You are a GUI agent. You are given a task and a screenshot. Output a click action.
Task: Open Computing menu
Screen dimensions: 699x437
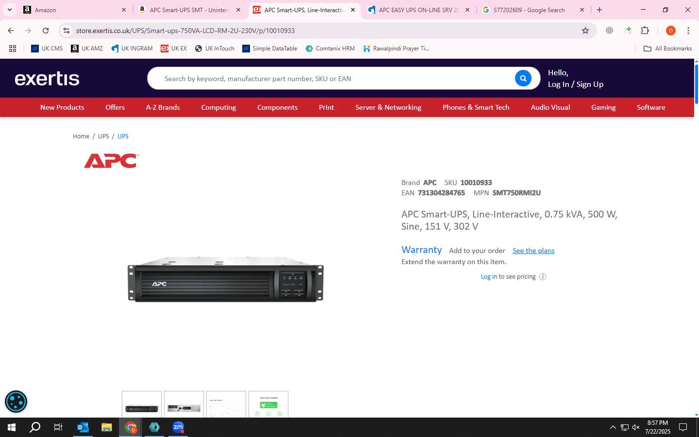point(218,107)
